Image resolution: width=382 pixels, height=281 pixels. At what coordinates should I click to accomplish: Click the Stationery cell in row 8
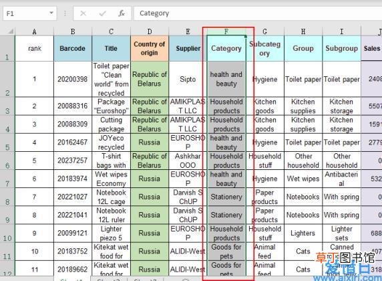click(226, 197)
